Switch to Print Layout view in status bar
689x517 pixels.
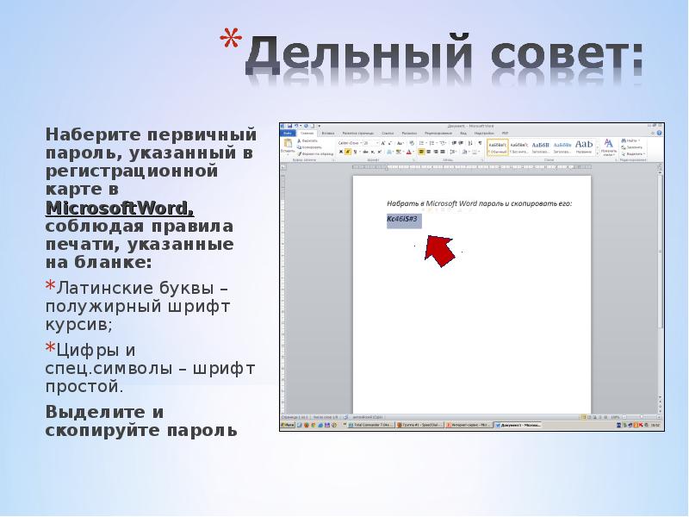tap(584, 417)
